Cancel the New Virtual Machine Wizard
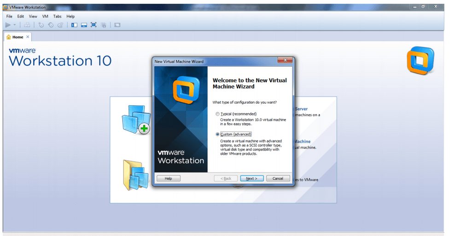The height and width of the screenshot is (236, 455). coord(278,179)
